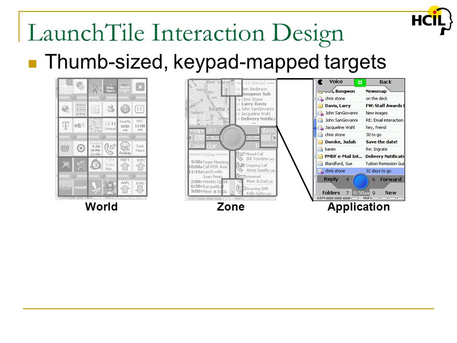The height and width of the screenshot is (343, 457).
Task: Open the 'PMDF e-Mail Int...' Delivery Notification email
Action: point(361,156)
